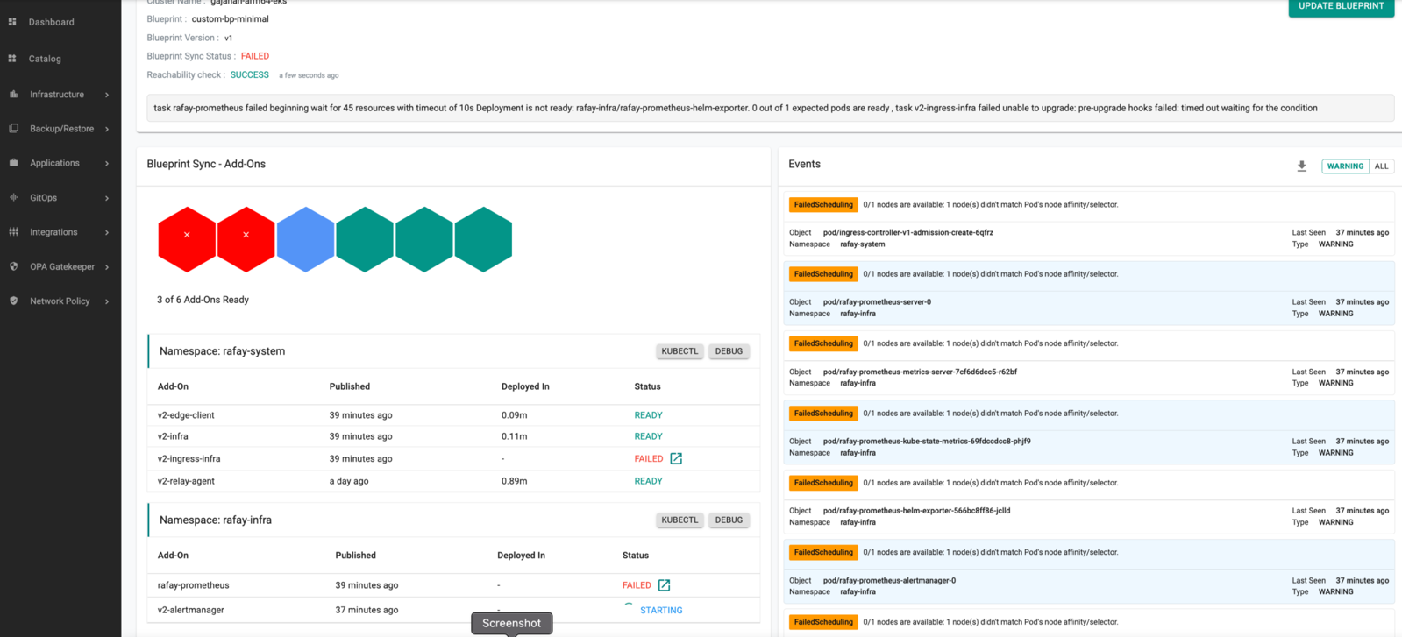Click the rafay-prometheus add-on name

pyautogui.click(x=194, y=585)
